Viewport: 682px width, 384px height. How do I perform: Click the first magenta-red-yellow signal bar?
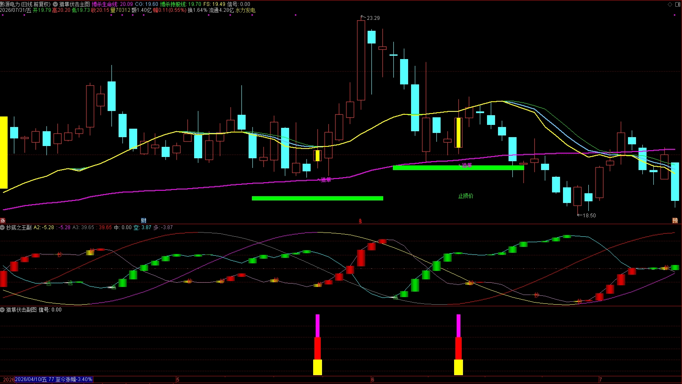317,344
